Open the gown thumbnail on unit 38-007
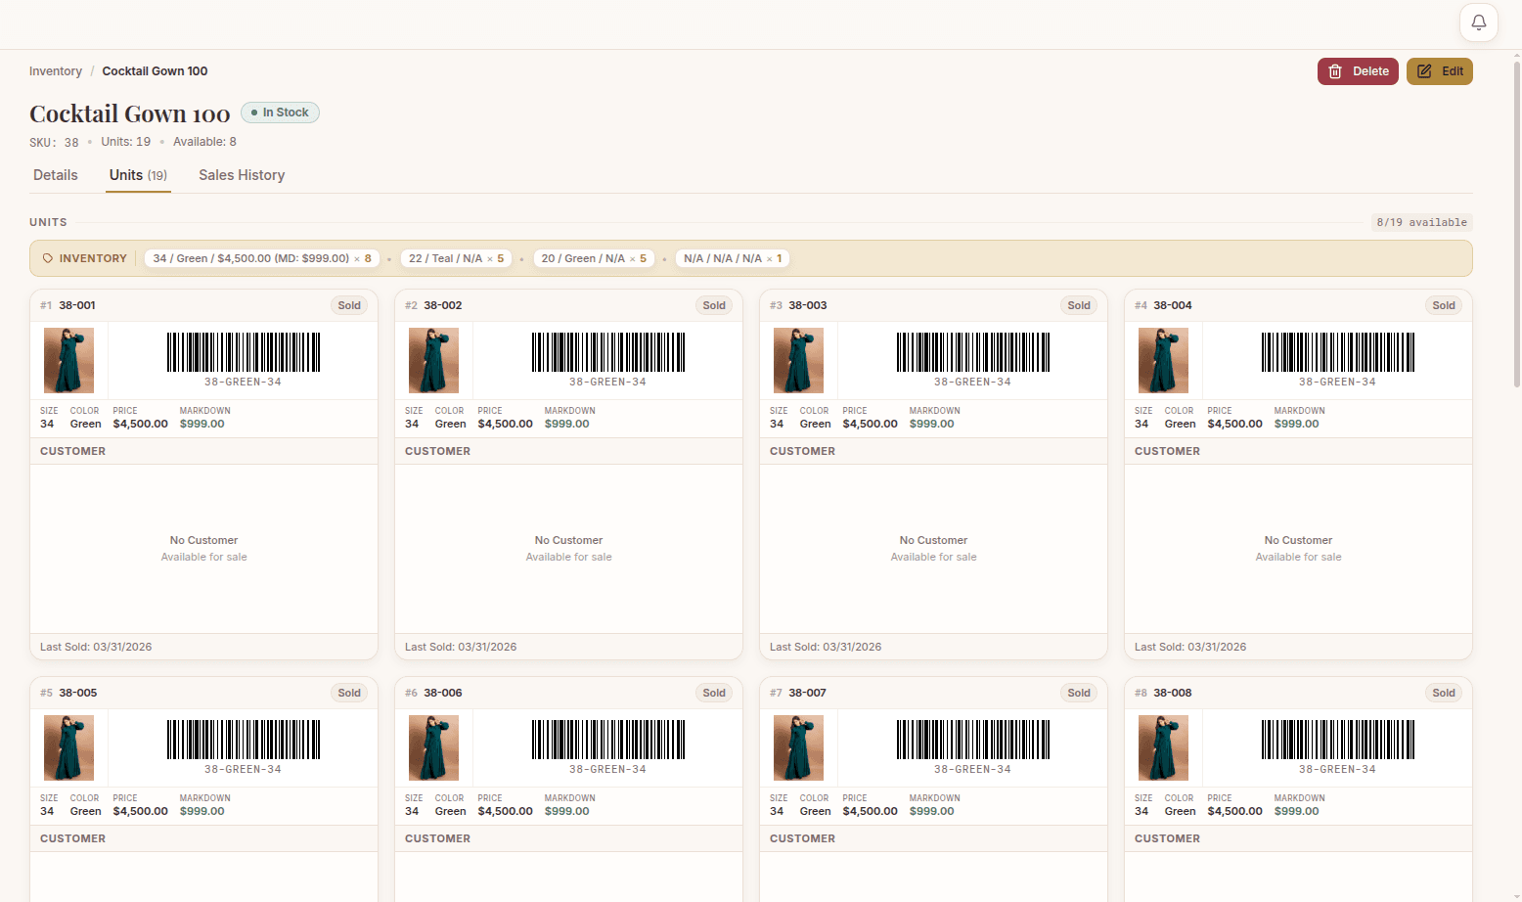This screenshot has width=1522, height=902. click(x=798, y=747)
